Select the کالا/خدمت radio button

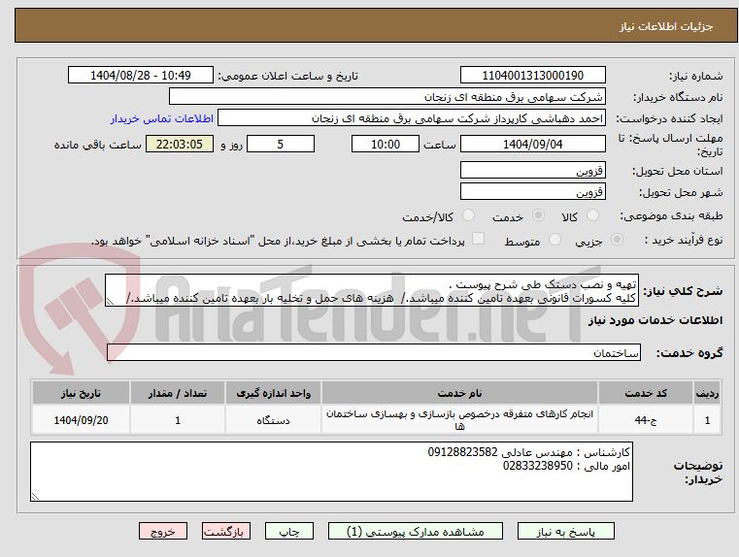pos(468,215)
